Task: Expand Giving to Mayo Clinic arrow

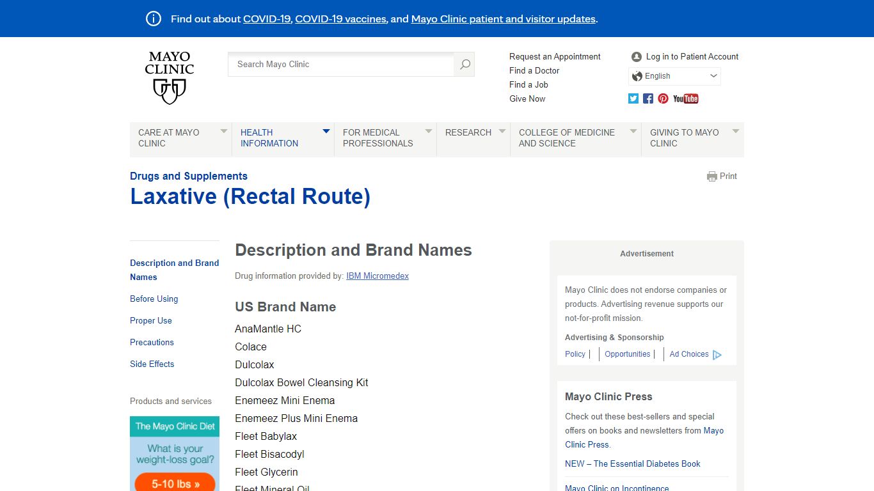Action: point(736,131)
